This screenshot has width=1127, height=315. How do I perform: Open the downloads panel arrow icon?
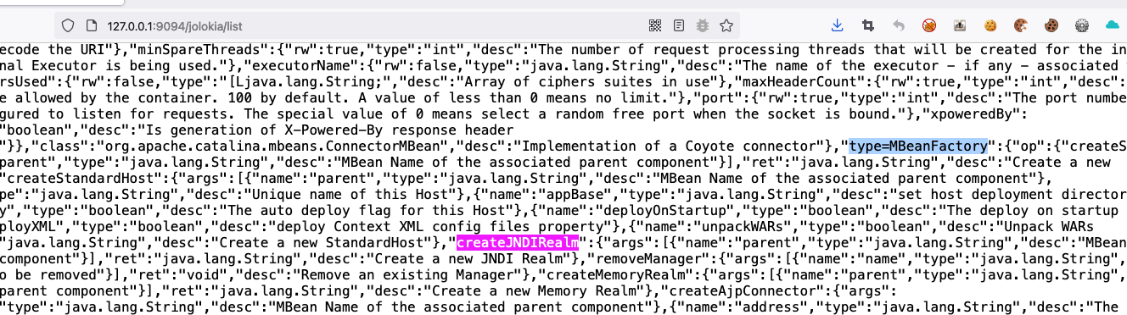[x=838, y=25]
